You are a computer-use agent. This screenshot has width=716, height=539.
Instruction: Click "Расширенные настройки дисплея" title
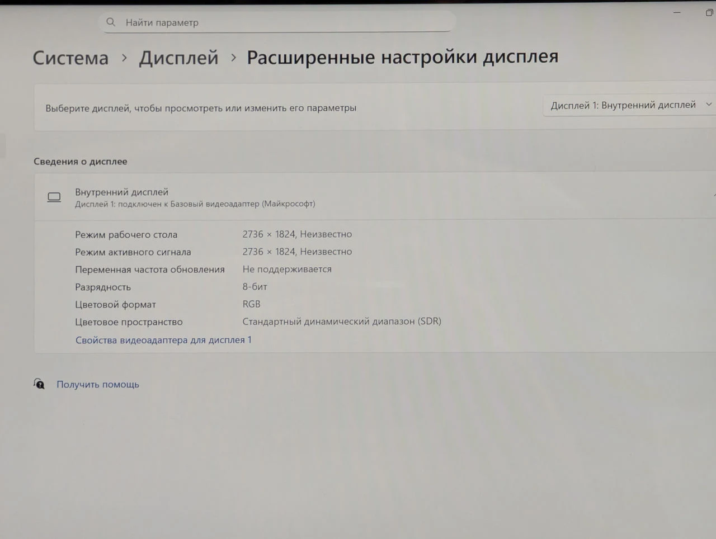click(x=403, y=56)
